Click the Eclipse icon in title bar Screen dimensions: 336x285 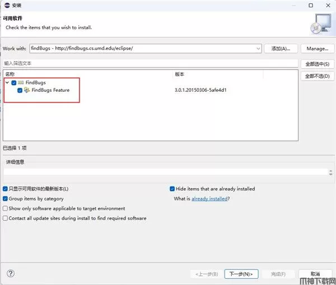tap(7, 5)
